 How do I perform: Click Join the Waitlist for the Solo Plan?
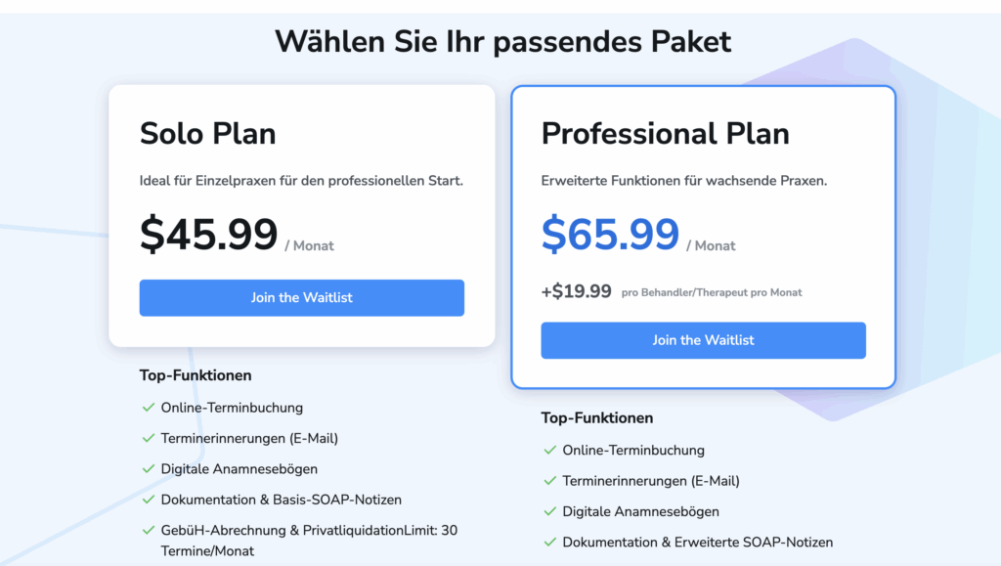click(x=301, y=298)
